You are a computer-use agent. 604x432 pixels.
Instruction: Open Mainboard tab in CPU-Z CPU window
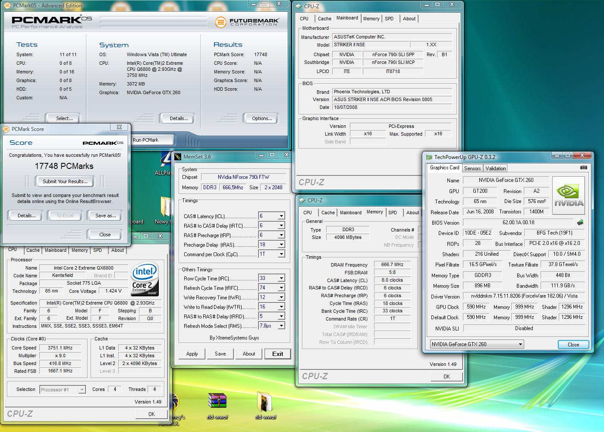56,250
